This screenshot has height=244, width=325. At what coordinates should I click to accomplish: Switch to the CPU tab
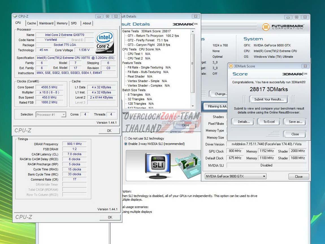(18, 23)
